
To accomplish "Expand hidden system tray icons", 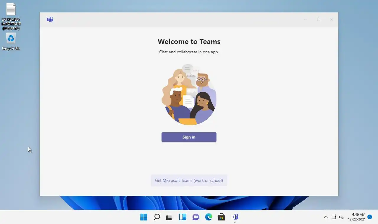I will pos(325,217).
